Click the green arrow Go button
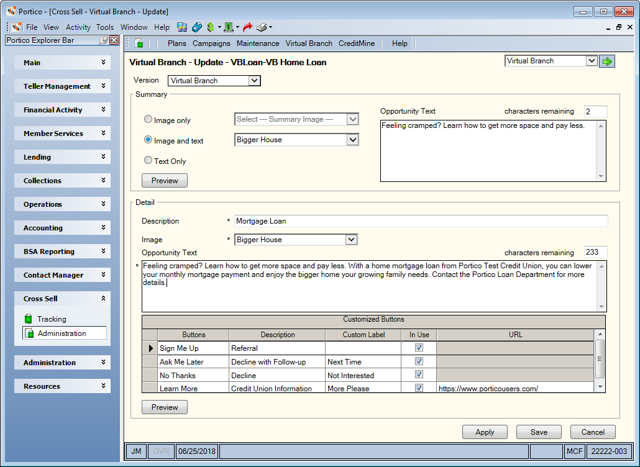The image size is (640, 467). point(607,61)
